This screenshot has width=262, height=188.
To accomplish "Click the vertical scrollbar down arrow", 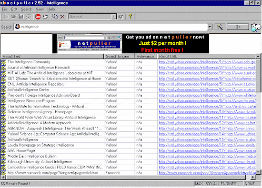I will click(x=258, y=172).
